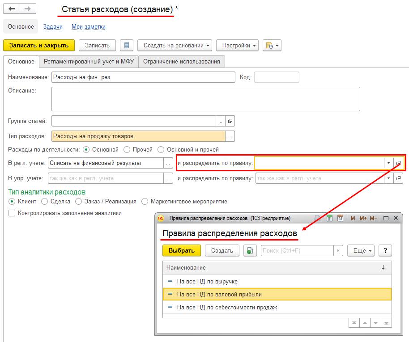Move to the last item in rules list
409x342 pixels.
point(386,323)
